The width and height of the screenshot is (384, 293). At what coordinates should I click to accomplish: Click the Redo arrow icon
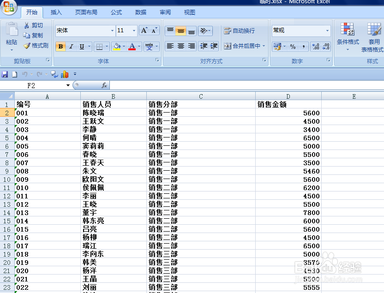pos(39,74)
